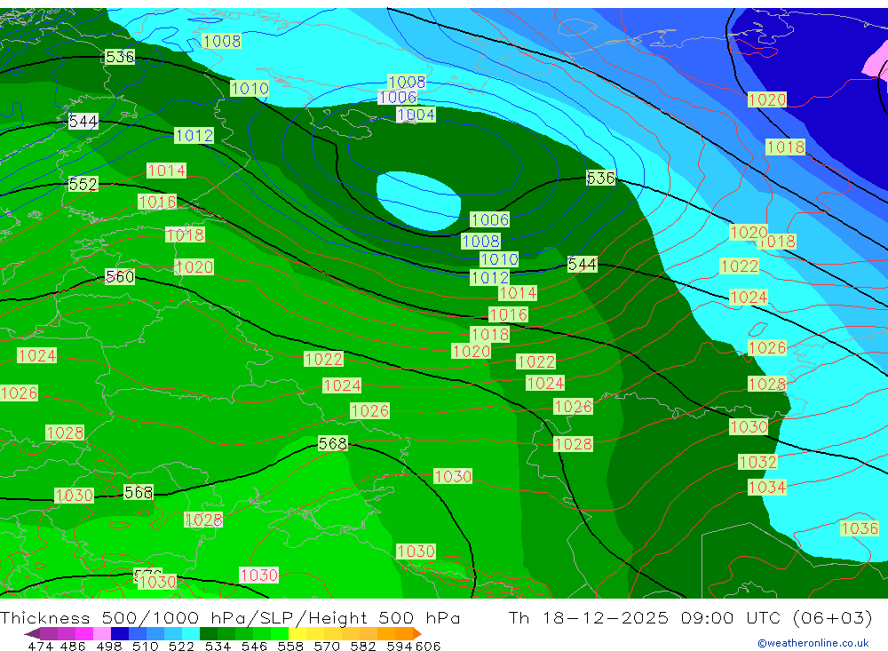This screenshot has width=888, height=651.
Task: Select the black 552 height contour label
Action: [83, 184]
